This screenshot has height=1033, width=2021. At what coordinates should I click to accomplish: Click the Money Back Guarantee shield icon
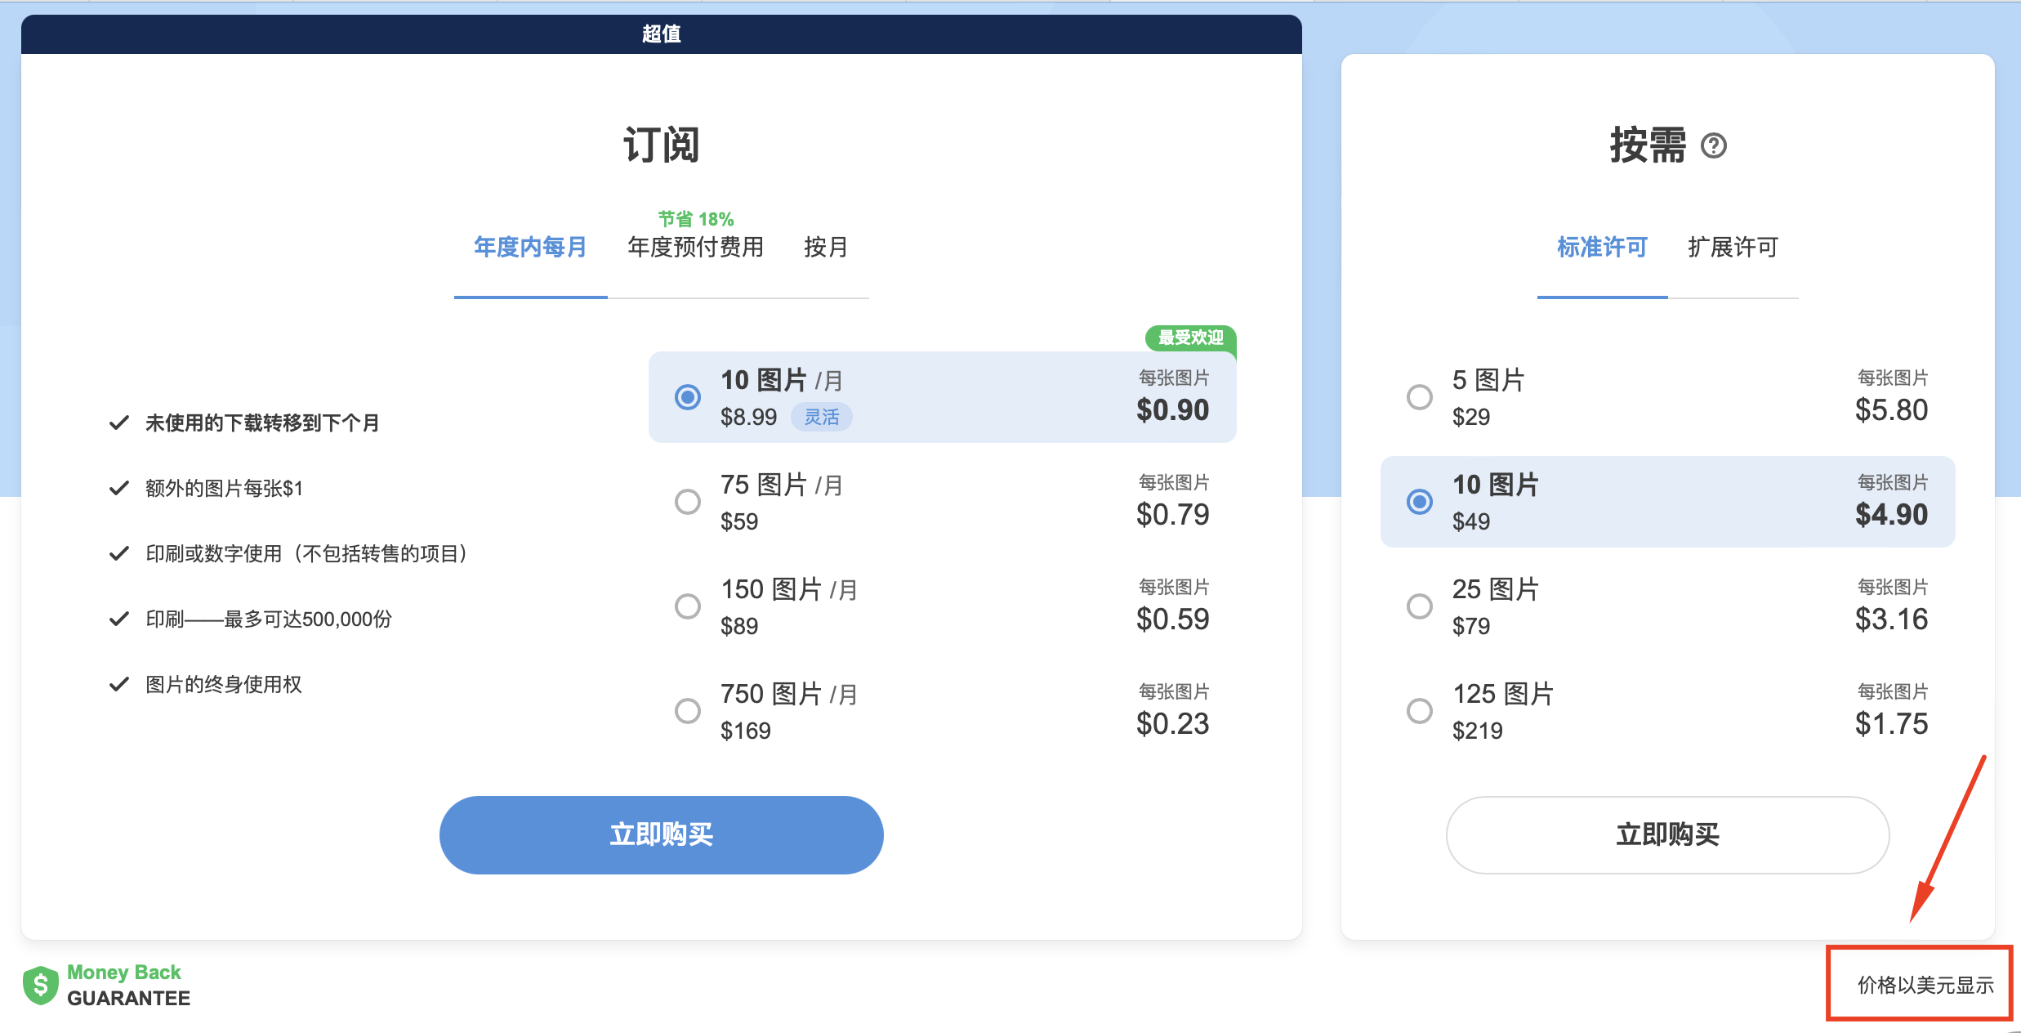pos(40,985)
